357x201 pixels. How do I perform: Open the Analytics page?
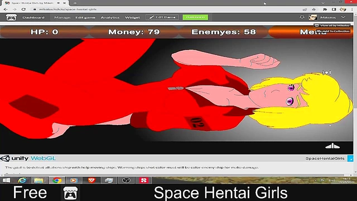click(x=110, y=17)
